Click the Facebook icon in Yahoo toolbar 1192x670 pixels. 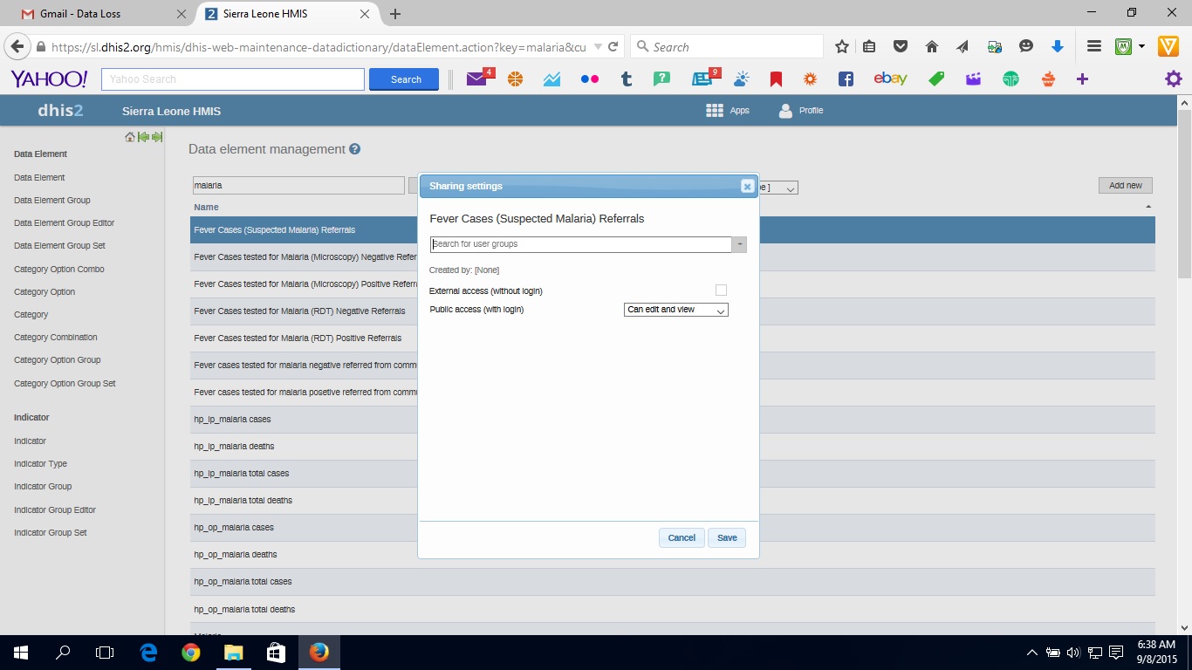pyautogui.click(x=846, y=79)
